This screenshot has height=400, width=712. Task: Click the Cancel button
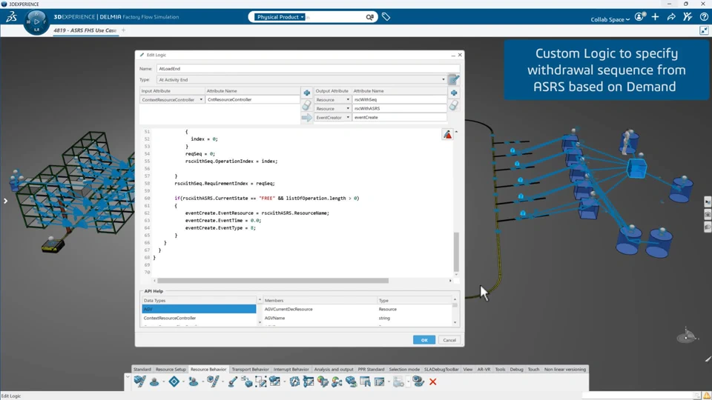[449, 340]
